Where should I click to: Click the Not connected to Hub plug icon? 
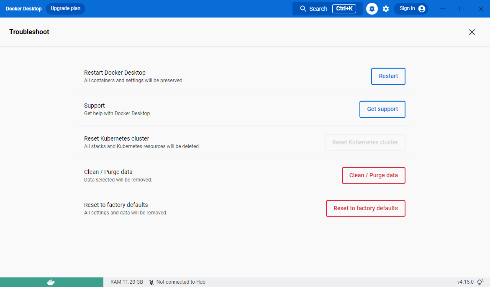click(151, 282)
